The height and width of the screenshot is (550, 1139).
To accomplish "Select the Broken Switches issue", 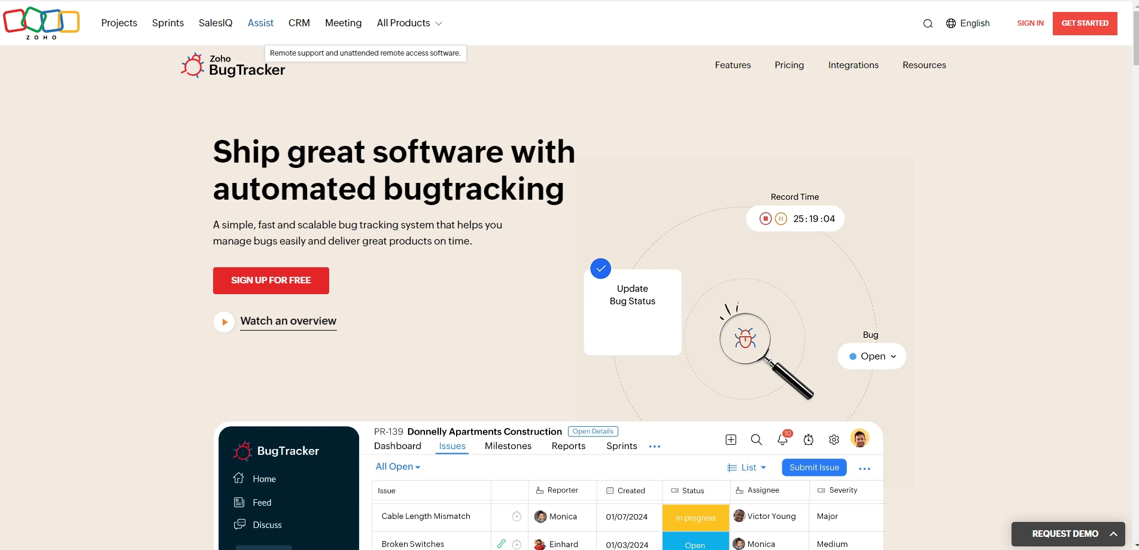I will (413, 544).
